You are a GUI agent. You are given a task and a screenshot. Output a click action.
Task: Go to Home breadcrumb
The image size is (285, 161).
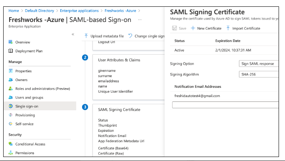(x=14, y=11)
